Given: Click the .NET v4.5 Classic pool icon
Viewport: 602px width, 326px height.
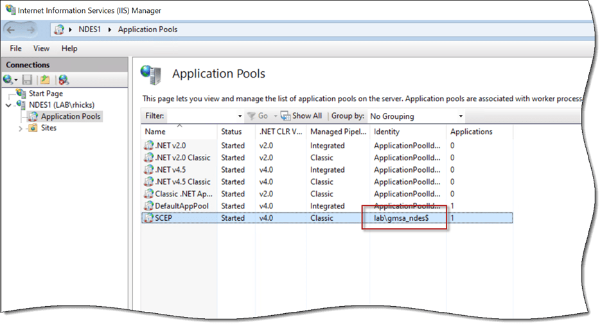Looking at the screenshot, I should coord(148,182).
